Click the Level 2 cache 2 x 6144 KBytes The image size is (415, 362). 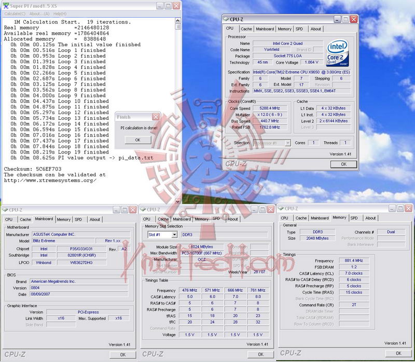tap(334, 121)
